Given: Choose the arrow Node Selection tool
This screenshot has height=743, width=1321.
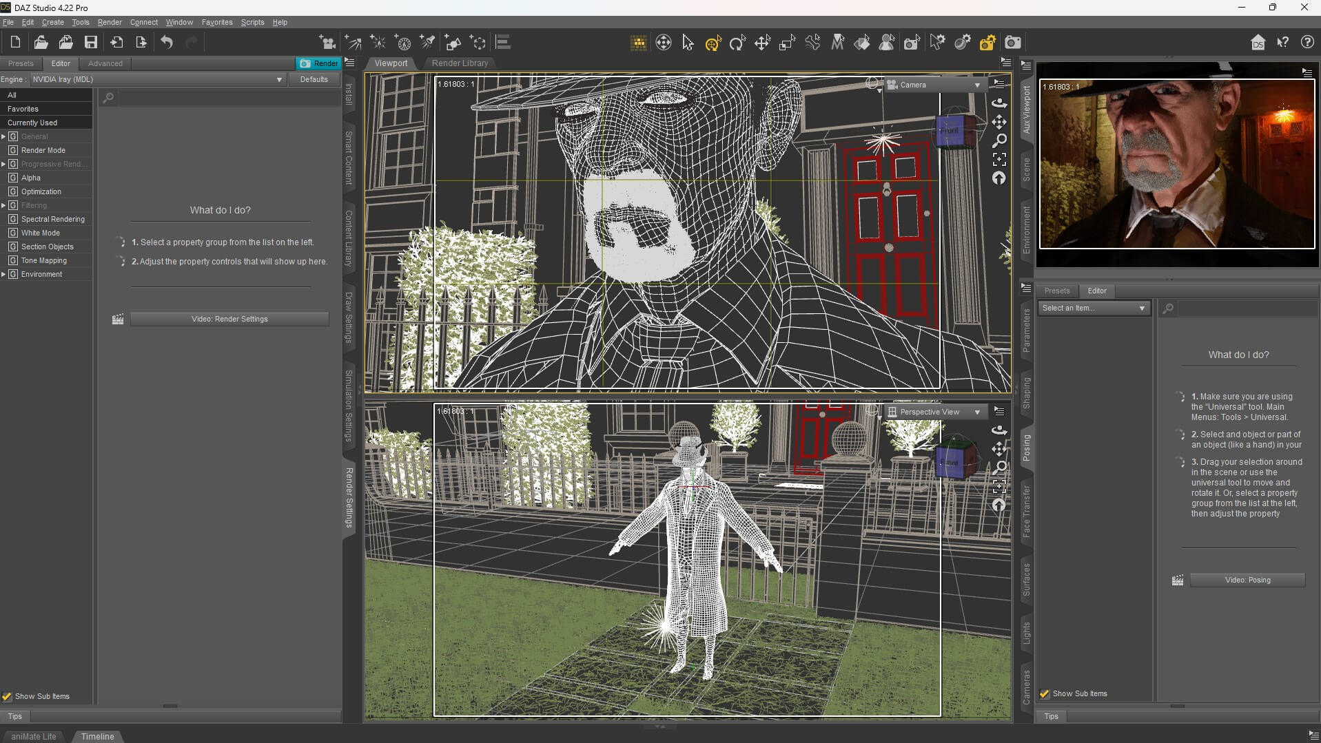Looking at the screenshot, I should (688, 43).
